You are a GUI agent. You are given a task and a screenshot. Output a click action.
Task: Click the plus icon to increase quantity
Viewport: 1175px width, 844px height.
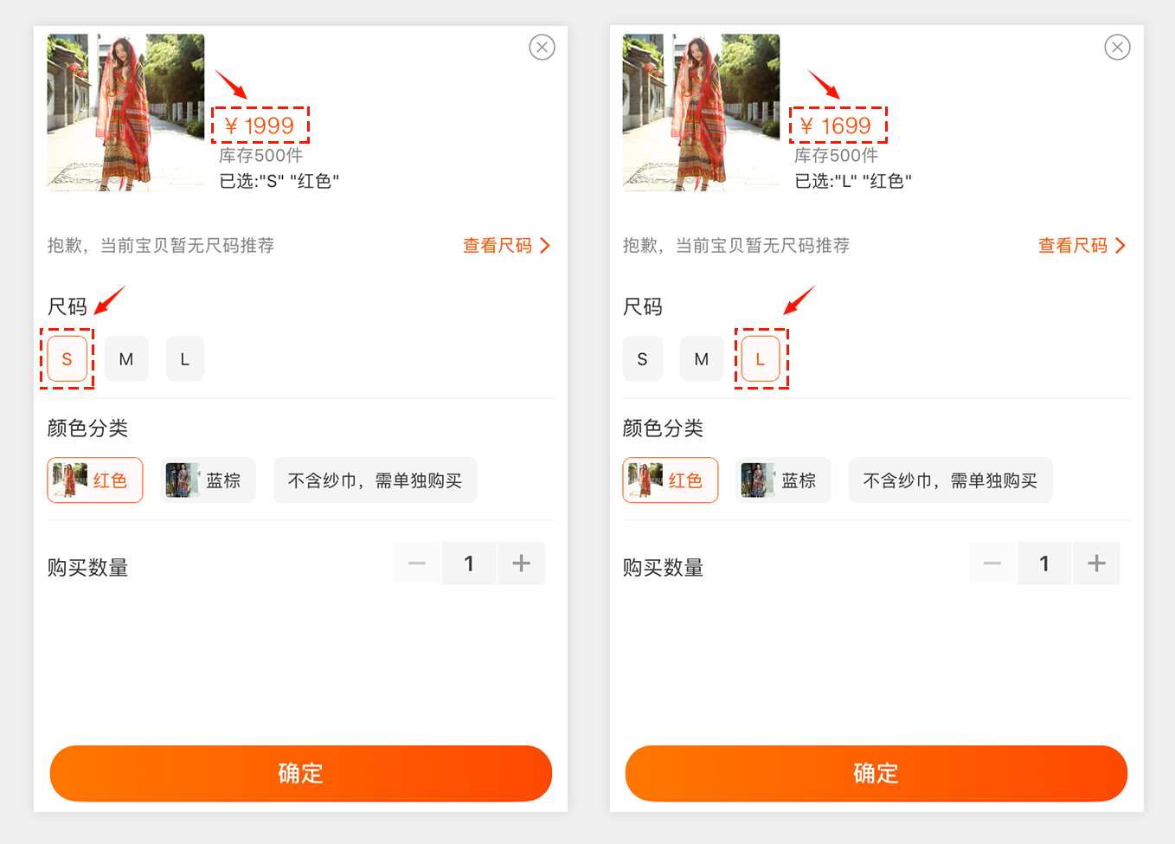point(521,563)
